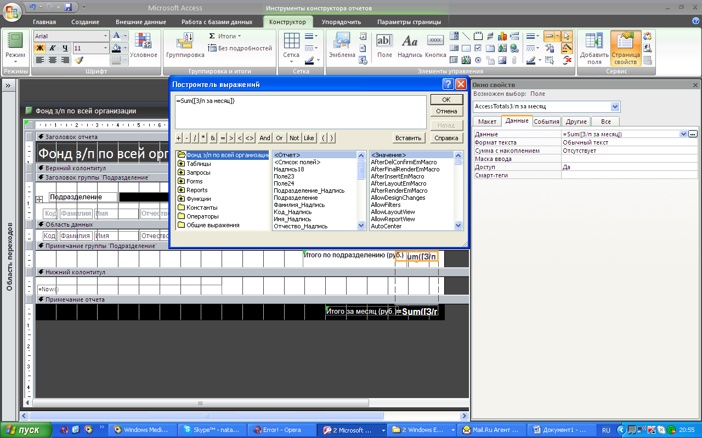The image size is (702, 438).
Task: Pick the Rectangle control tool
Action: (x=466, y=48)
